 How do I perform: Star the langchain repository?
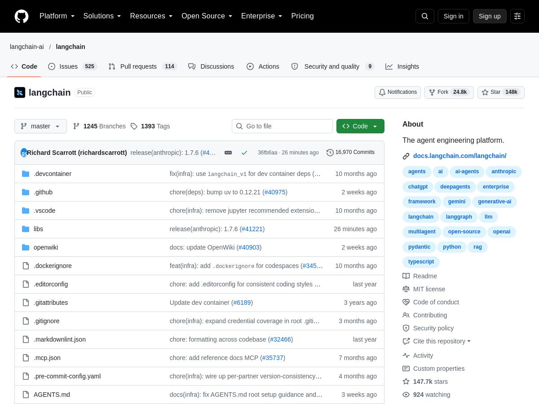pyautogui.click(x=501, y=92)
